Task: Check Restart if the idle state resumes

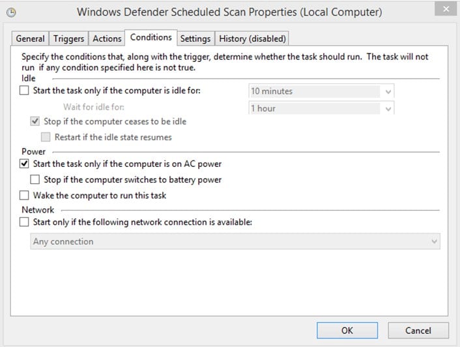Action: [x=46, y=137]
